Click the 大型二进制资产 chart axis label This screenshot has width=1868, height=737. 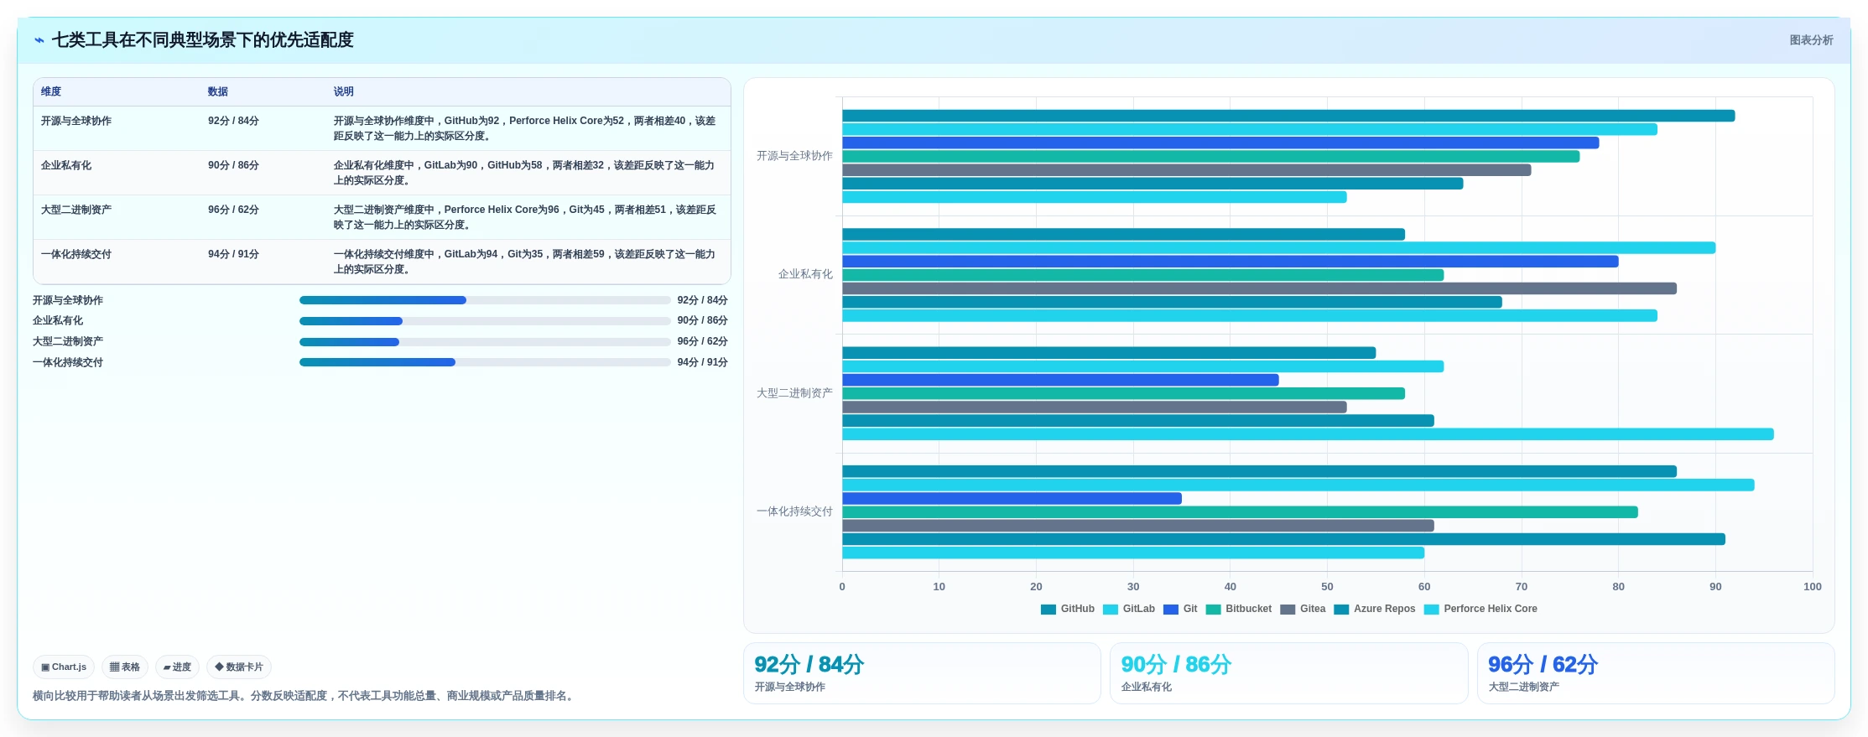pos(794,393)
